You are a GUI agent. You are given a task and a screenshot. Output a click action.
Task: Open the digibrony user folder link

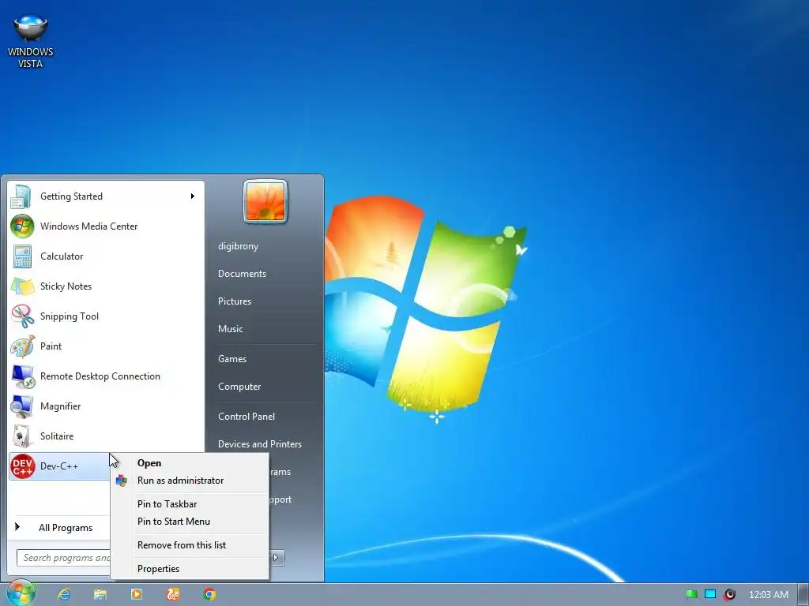238,246
